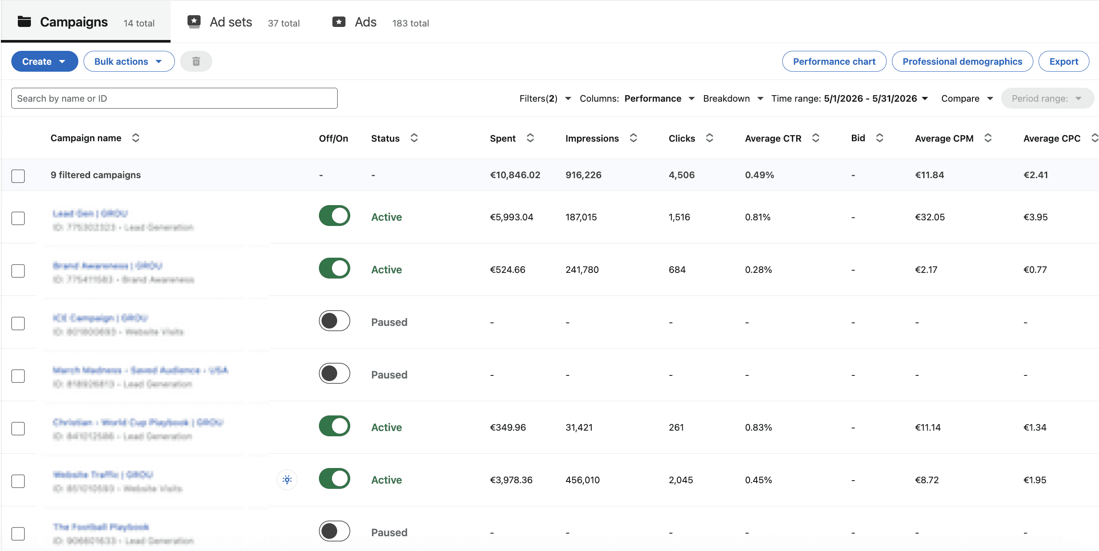Screen dimensions: 1099x551
Task: Click the €32.05 CPM value
Action: (x=930, y=217)
